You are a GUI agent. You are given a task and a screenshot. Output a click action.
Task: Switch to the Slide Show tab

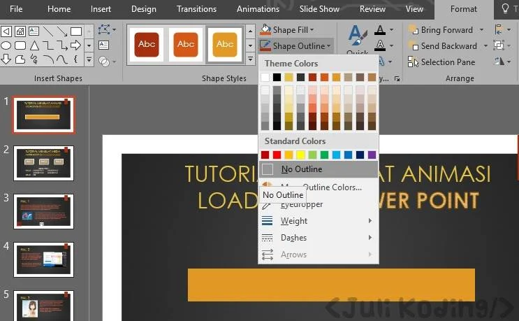pos(319,9)
